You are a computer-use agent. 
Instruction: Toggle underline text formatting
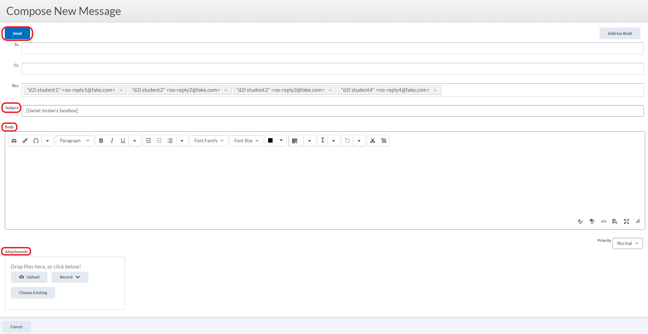[123, 141]
